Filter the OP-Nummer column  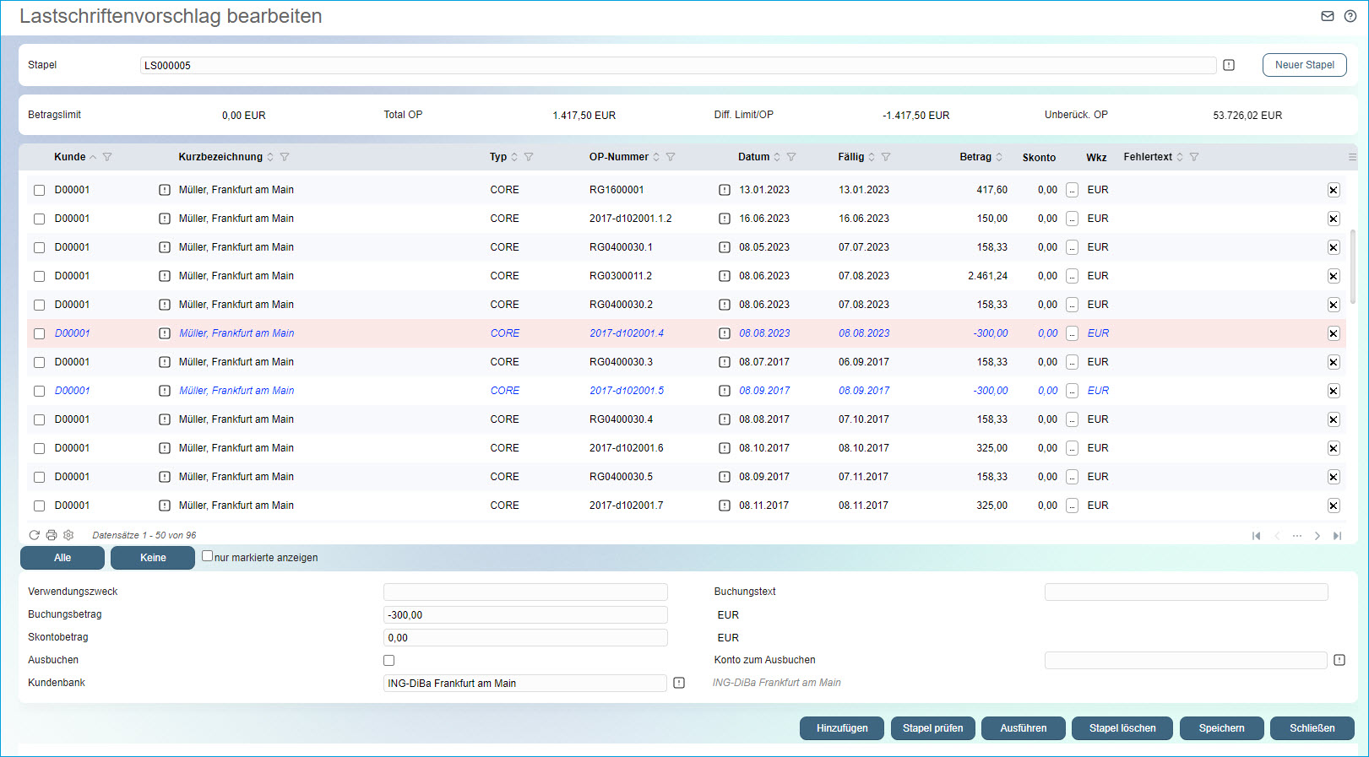(x=671, y=157)
